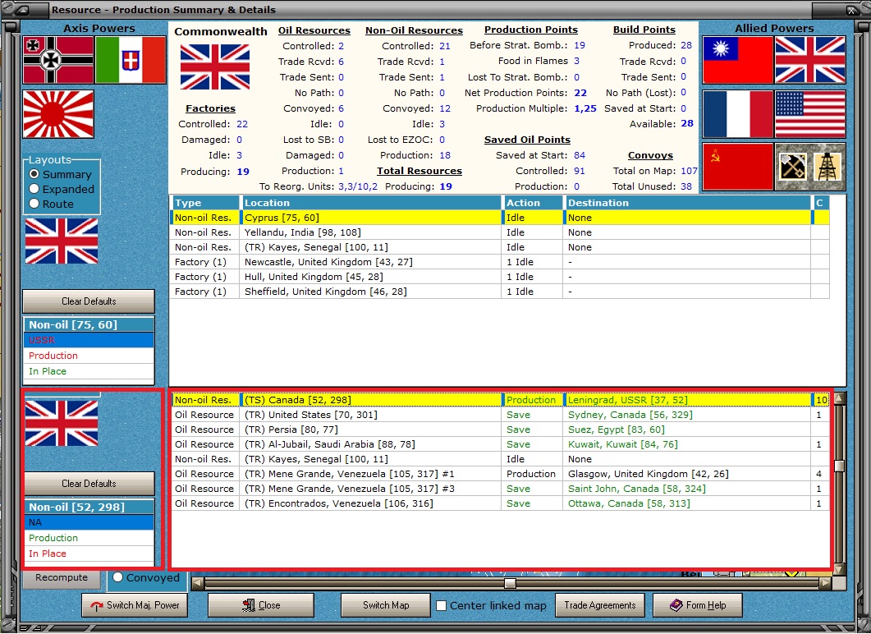Screen dimensions: 871x634
Task: Select the Mene Grande #3 row
Action: [x=500, y=489]
